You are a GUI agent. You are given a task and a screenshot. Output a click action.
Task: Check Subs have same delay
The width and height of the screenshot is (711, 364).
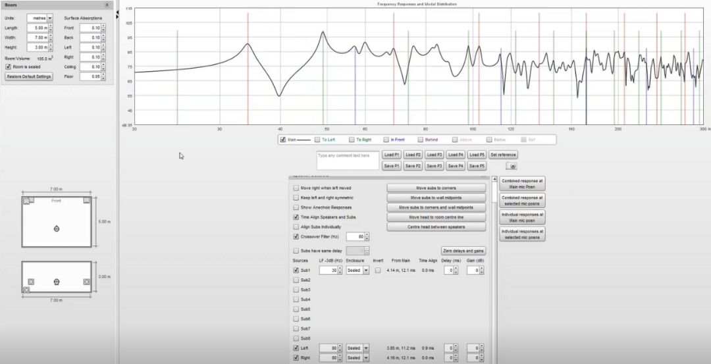(296, 251)
